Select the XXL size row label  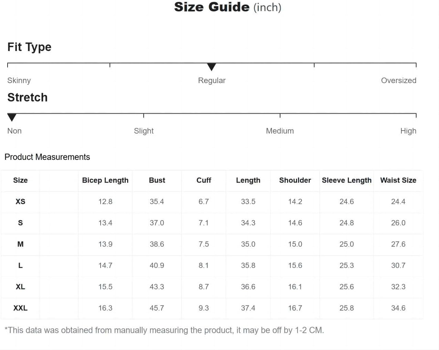click(20, 308)
